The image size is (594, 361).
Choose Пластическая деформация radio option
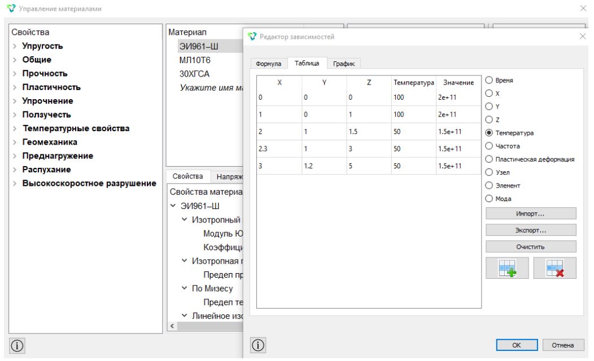point(489,159)
